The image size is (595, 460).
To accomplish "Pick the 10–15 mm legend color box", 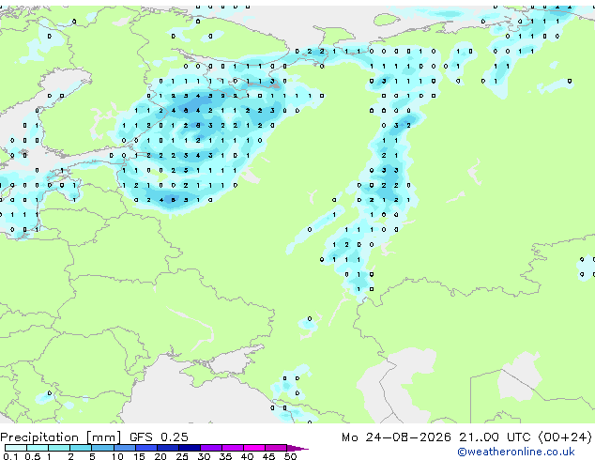I will tap(125, 448).
